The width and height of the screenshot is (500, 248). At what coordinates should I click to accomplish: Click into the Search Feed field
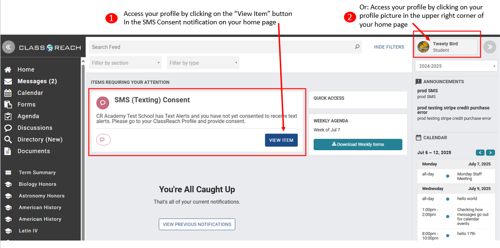coord(225,47)
